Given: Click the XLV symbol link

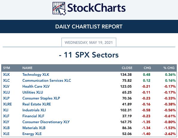Looking at the screenshot, I should 6,86.
